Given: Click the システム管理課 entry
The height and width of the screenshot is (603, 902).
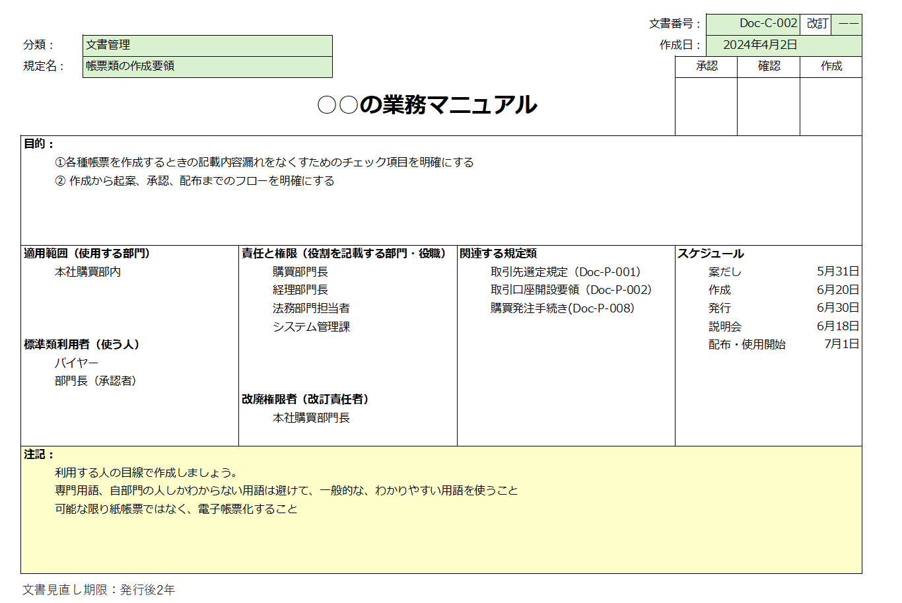Looking at the screenshot, I should (x=311, y=327).
